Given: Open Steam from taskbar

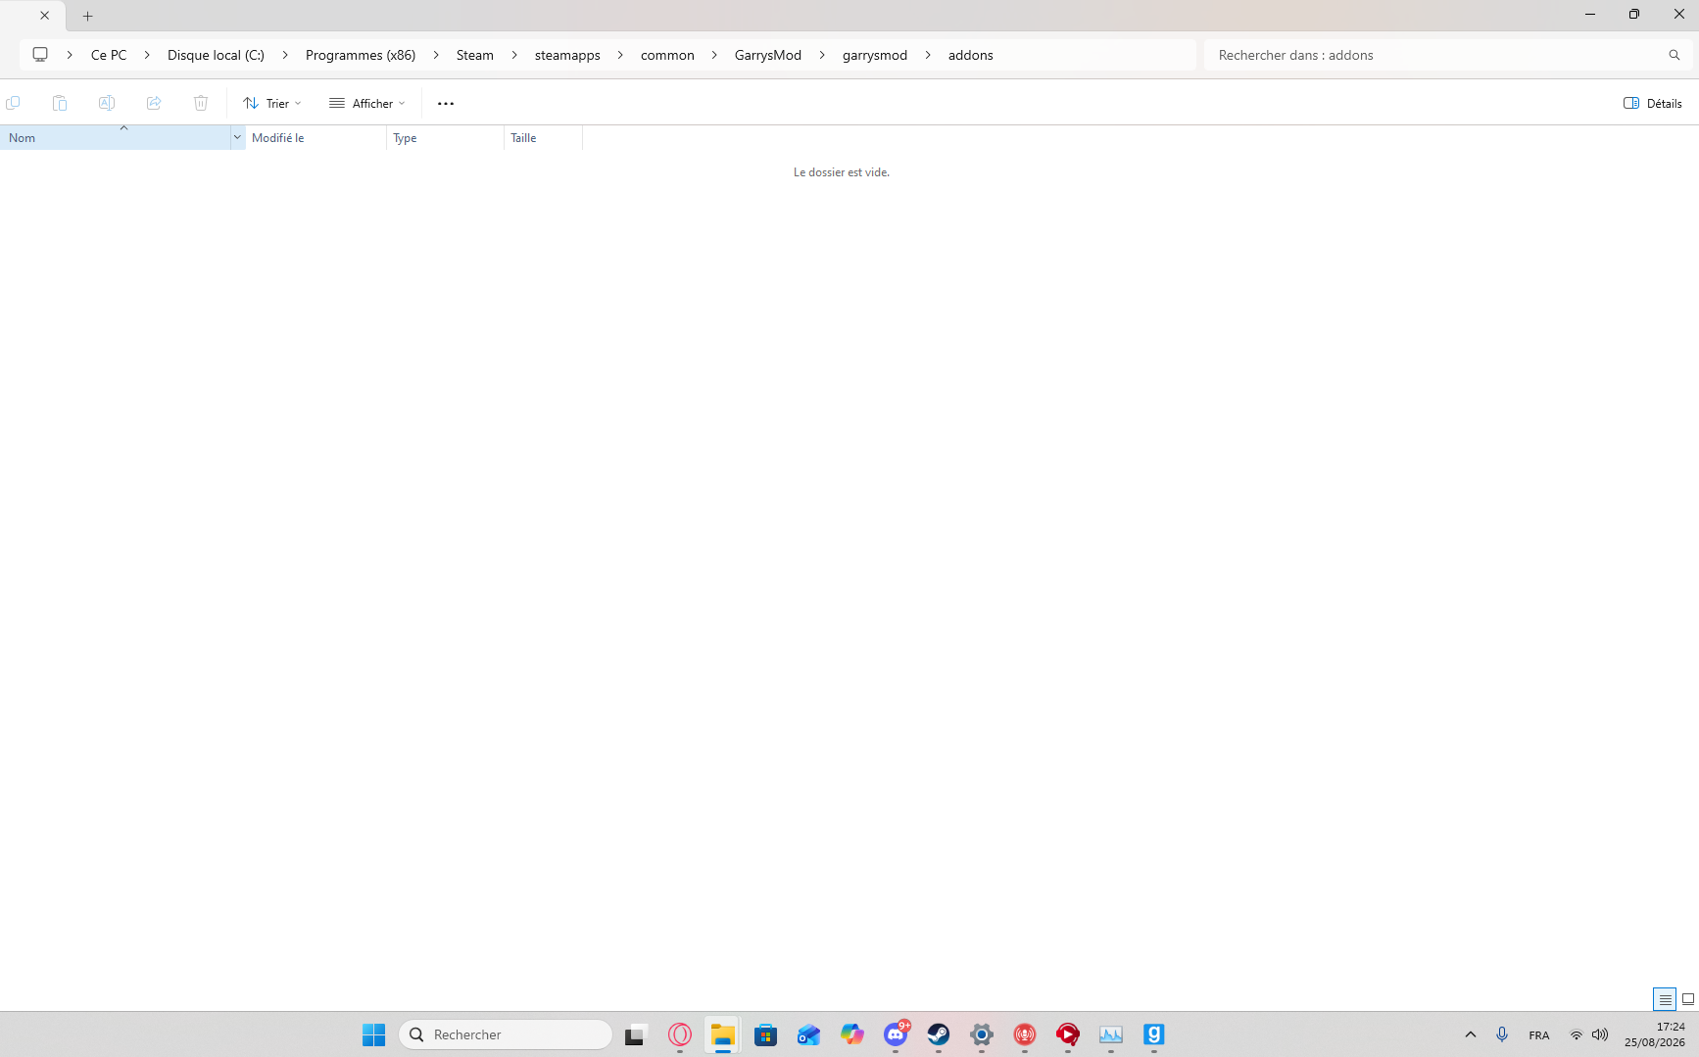Looking at the screenshot, I should (939, 1034).
